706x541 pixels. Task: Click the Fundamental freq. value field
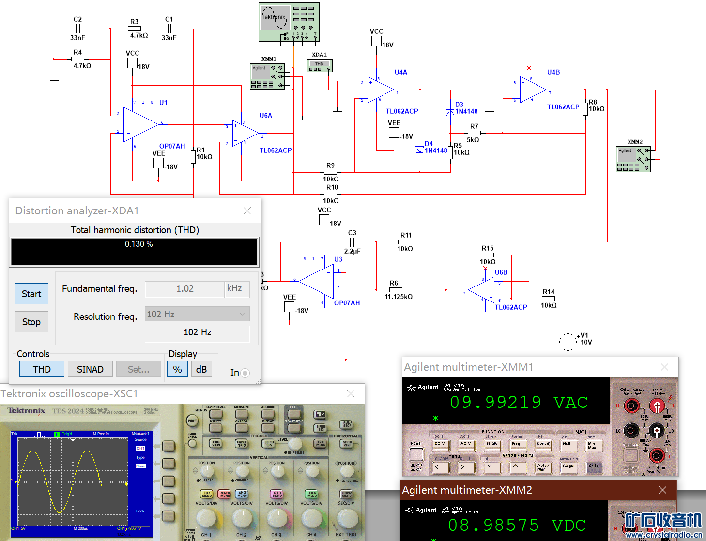[x=184, y=289]
